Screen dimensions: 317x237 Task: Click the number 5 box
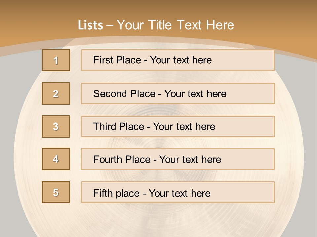[x=56, y=192]
